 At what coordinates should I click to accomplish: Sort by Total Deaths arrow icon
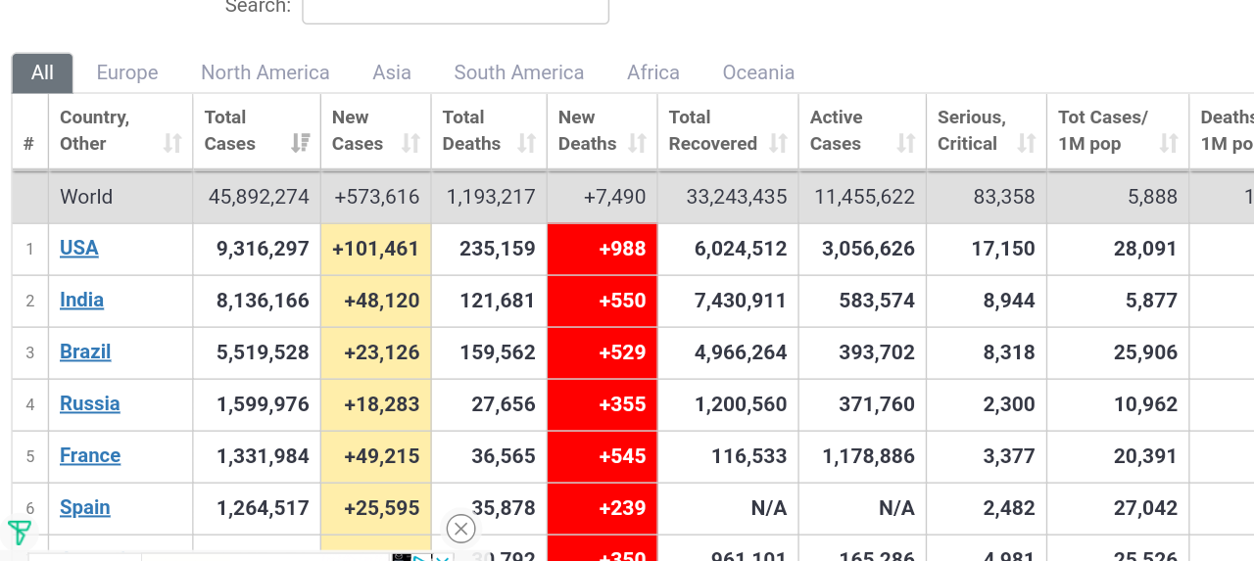pyautogui.click(x=526, y=144)
